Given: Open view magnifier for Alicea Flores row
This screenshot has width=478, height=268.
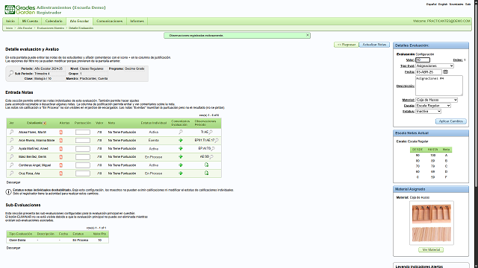Looking at the screenshot, I should pos(11,132).
